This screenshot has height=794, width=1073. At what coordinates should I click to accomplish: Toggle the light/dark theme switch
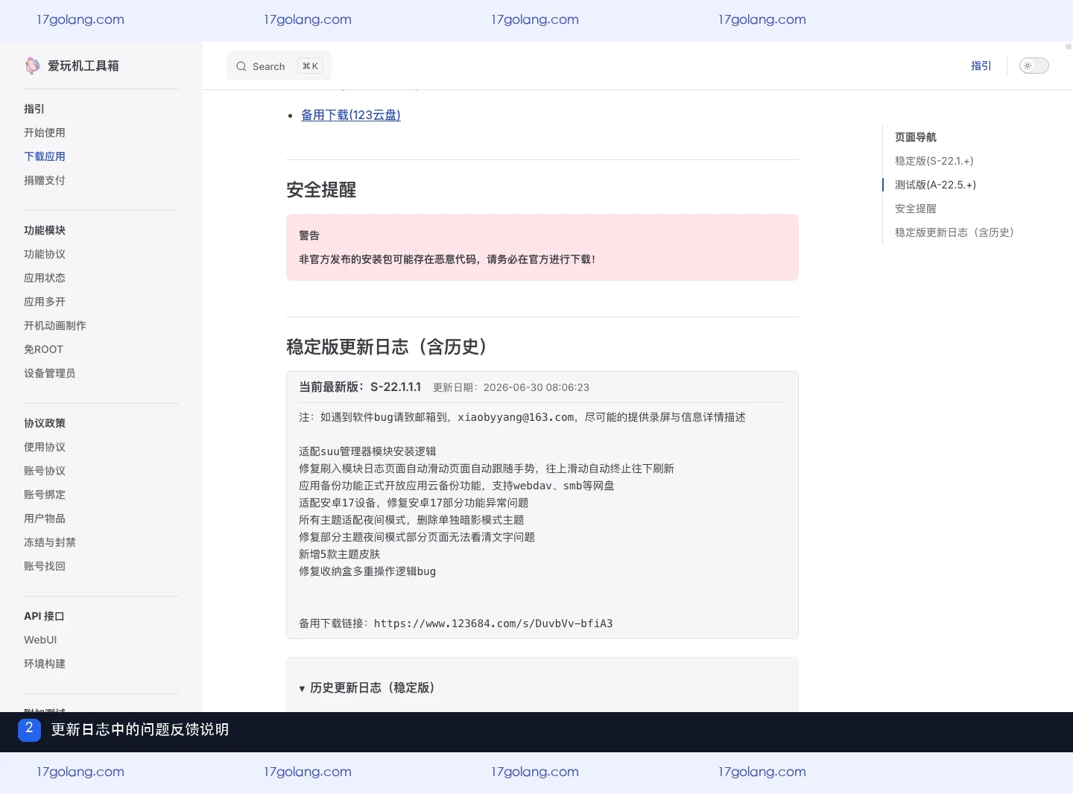tap(1034, 66)
